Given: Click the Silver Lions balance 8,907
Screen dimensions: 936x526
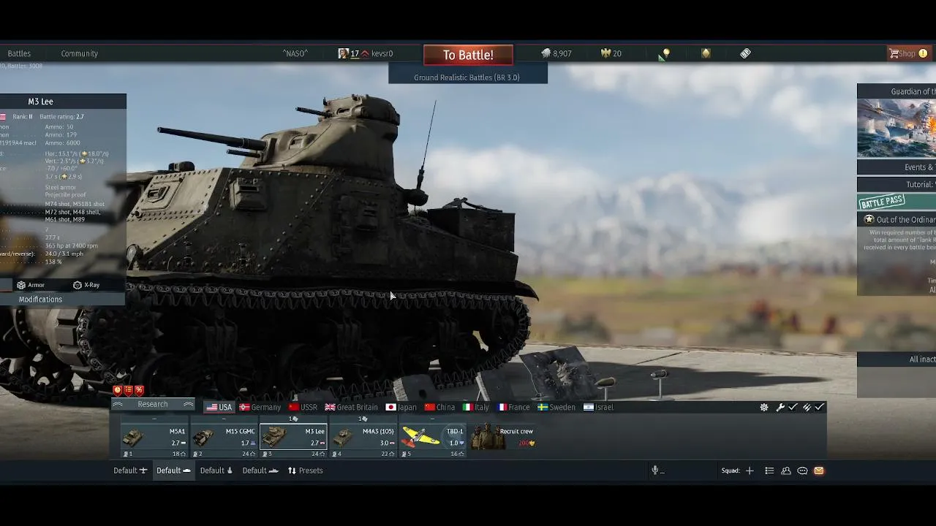Looking at the screenshot, I should click(556, 53).
